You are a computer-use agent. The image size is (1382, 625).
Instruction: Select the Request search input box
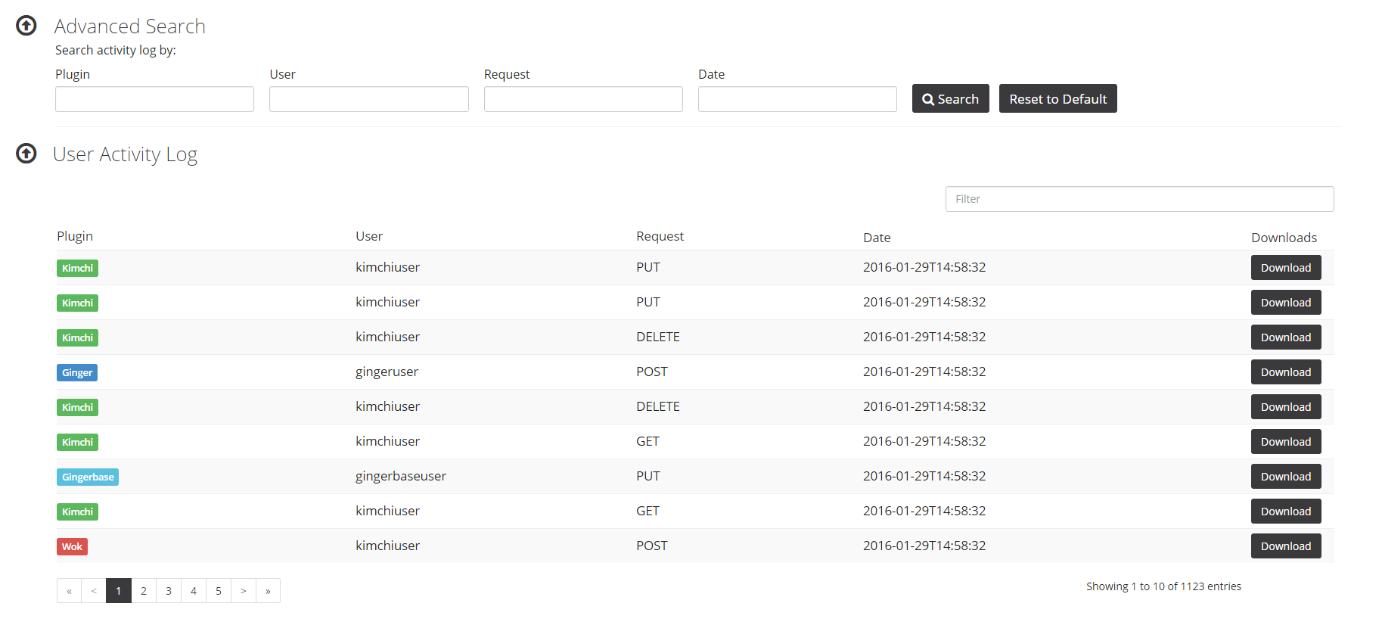click(x=582, y=99)
